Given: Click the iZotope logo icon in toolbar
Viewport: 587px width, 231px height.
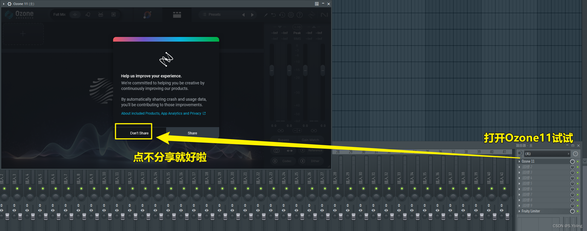Looking at the screenshot, I should pos(312,15).
